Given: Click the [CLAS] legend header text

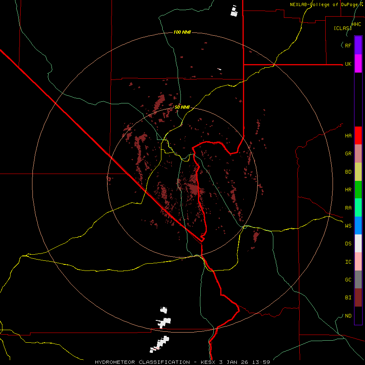Looking at the screenshot, I should (x=343, y=28).
